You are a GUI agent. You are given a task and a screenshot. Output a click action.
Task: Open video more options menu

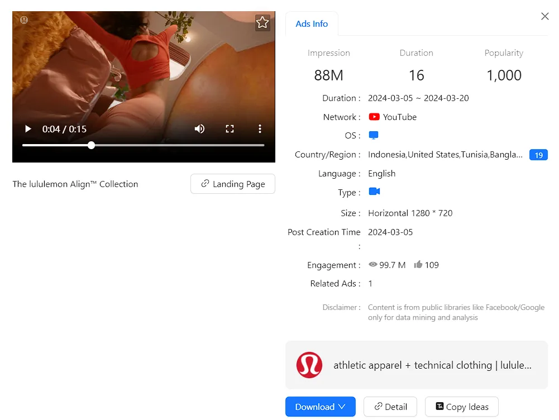pyautogui.click(x=260, y=129)
